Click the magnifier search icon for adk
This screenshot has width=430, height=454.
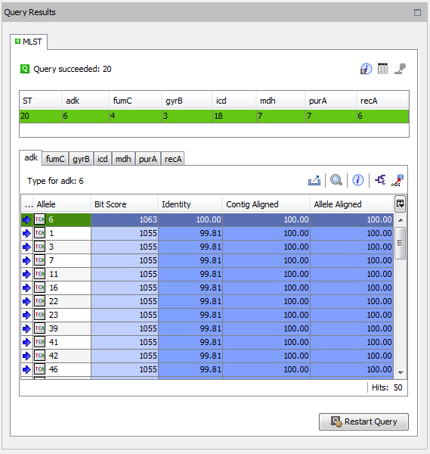(x=336, y=180)
